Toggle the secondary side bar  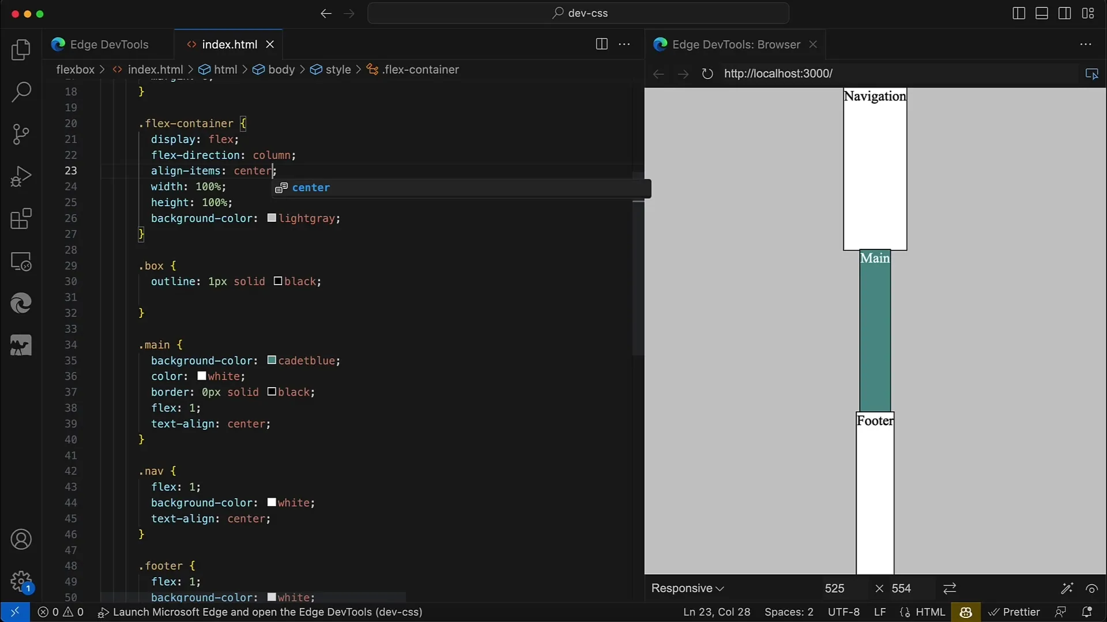click(1065, 13)
